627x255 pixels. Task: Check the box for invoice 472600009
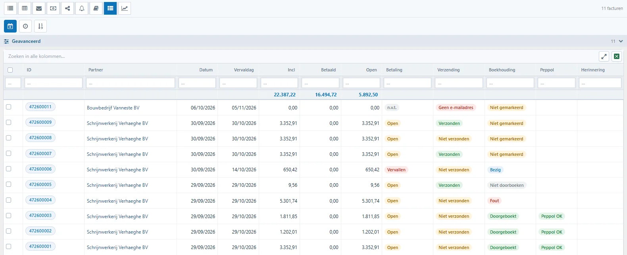pos(9,123)
